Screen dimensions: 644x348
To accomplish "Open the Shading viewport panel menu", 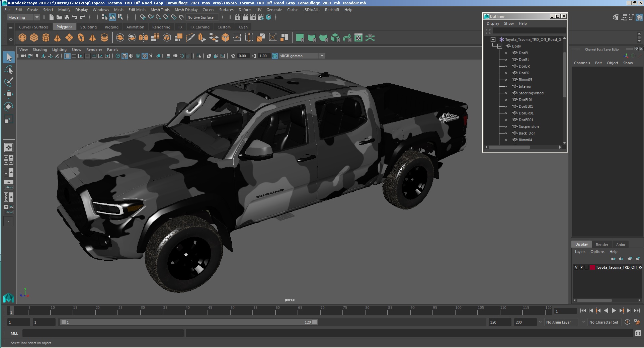I will click(x=40, y=50).
